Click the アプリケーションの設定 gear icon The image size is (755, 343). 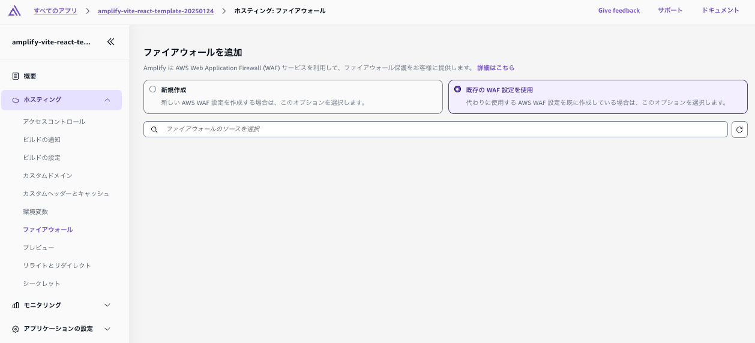point(16,329)
